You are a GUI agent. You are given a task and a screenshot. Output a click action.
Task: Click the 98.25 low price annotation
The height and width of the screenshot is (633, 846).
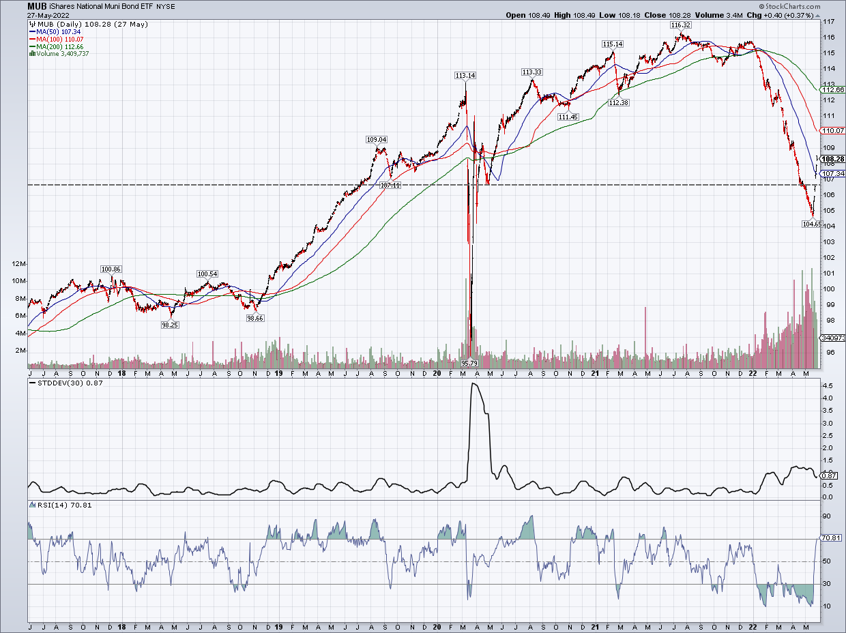click(170, 325)
